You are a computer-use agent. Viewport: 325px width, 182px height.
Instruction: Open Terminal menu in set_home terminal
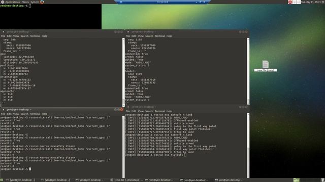[x=35, y=114]
